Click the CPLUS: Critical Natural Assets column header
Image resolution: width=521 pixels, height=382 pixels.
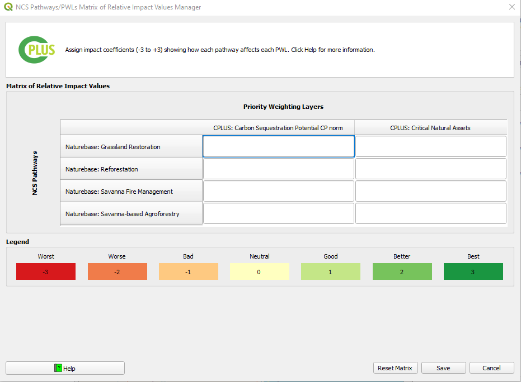[x=430, y=128]
